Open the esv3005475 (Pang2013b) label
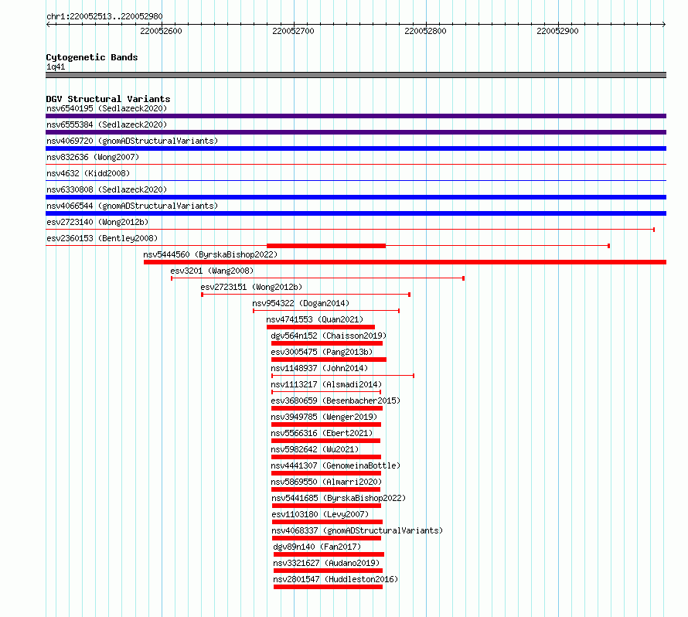 point(322,352)
